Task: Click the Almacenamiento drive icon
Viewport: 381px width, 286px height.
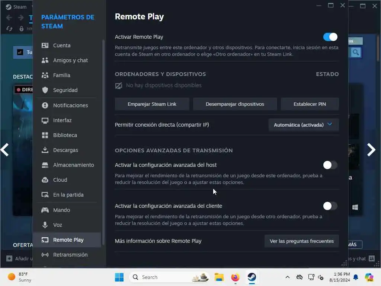Action: point(45,165)
